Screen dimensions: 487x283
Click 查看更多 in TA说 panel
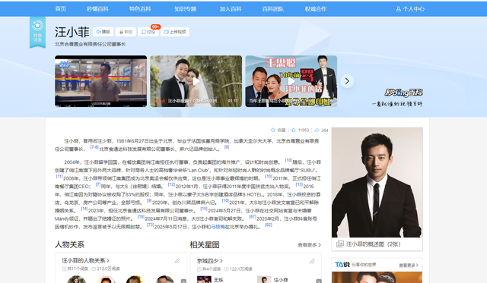click(x=409, y=265)
